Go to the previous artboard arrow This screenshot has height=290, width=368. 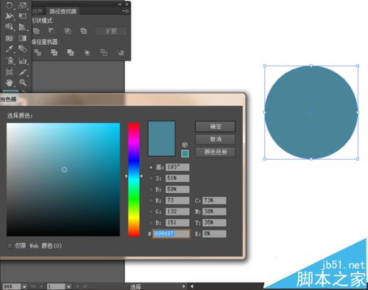pos(41,286)
